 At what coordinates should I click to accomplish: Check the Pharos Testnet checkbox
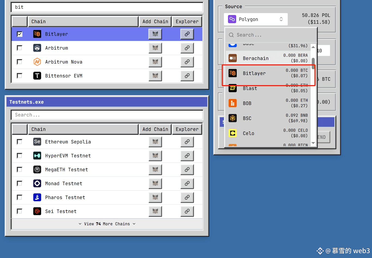click(x=20, y=197)
